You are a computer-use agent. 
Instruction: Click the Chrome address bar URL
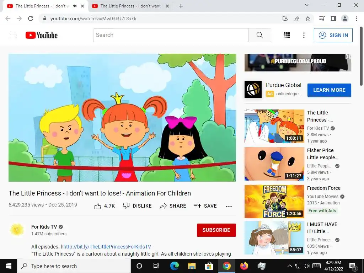(93, 18)
